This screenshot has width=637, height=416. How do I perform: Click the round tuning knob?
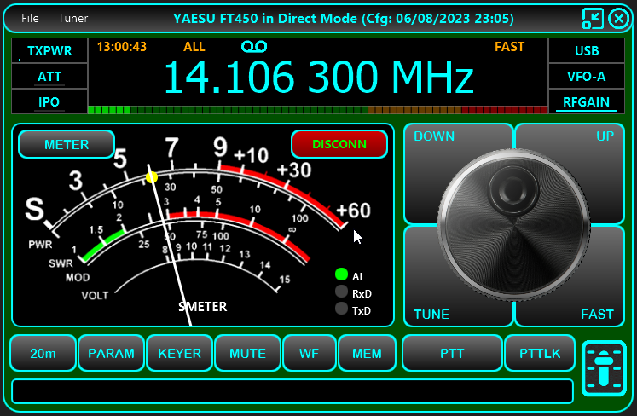tap(509, 225)
